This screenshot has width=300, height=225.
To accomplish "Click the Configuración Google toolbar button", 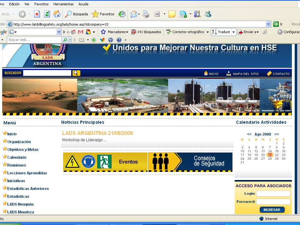I will [x=289, y=32].
